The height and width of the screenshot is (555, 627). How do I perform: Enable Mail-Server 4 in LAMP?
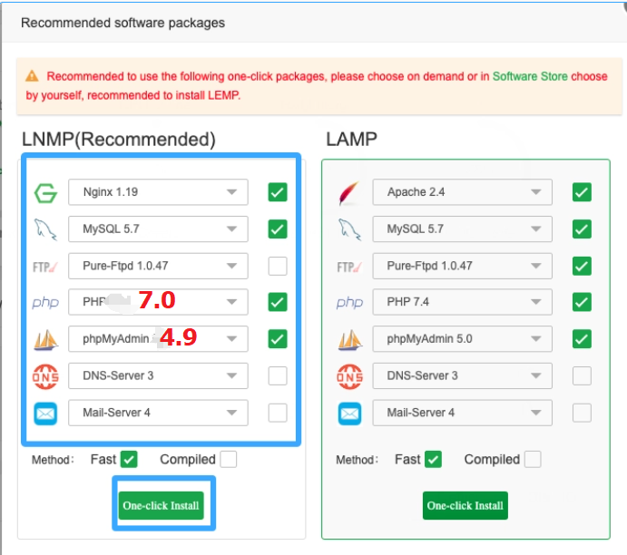point(582,413)
